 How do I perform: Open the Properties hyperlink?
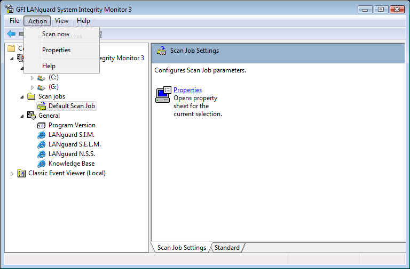point(188,90)
